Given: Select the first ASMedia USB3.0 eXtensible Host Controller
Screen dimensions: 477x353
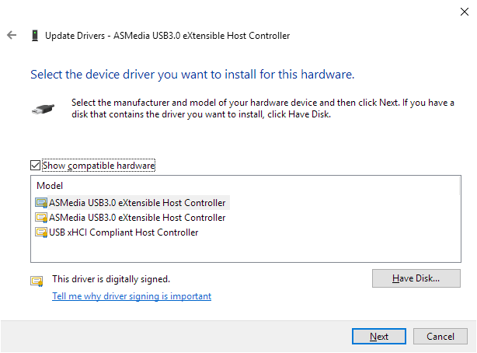Looking at the screenshot, I should click(138, 203).
